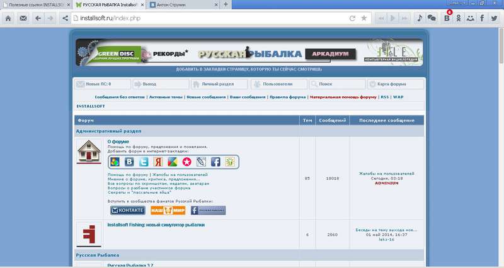Viewport: 504px width, 268px height.
Task: Click the Facebook community banner button
Action: click(208, 210)
